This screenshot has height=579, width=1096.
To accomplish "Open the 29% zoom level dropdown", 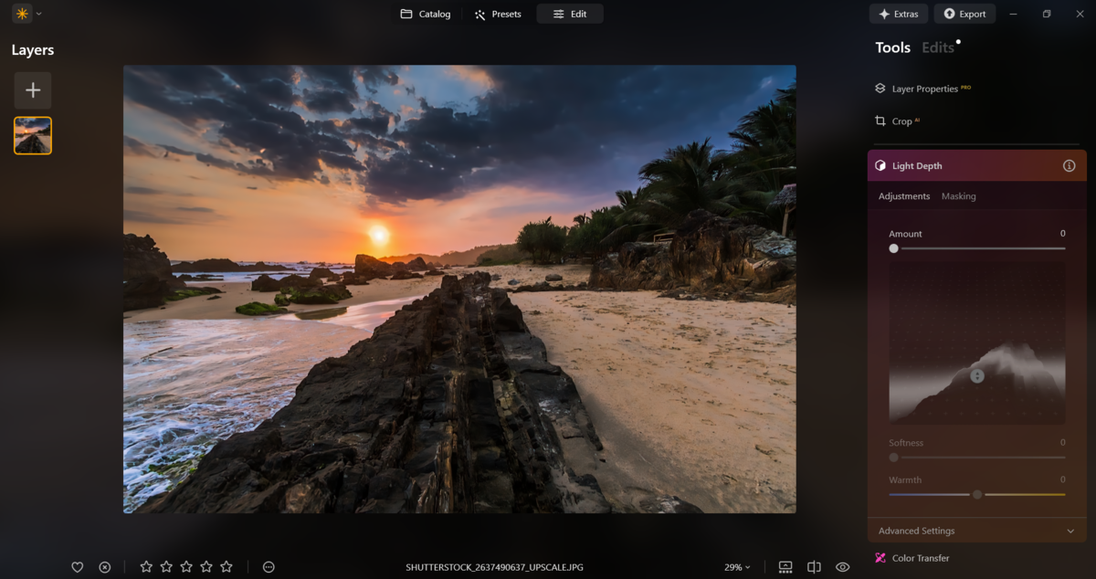I will pyautogui.click(x=736, y=566).
